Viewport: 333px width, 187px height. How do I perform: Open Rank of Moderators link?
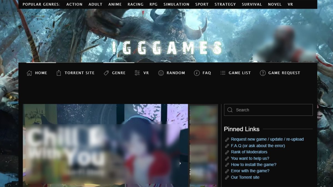(x=249, y=152)
